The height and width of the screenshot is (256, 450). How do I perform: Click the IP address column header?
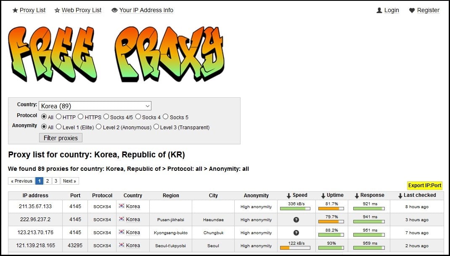click(35, 196)
